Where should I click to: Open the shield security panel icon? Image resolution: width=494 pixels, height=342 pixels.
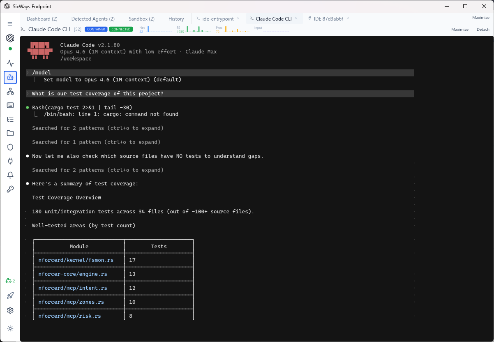click(x=10, y=147)
